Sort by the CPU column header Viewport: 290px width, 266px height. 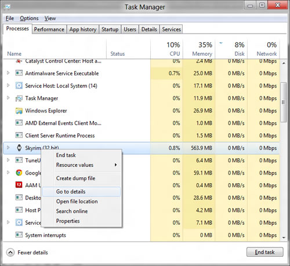click(x=166, y=49)
